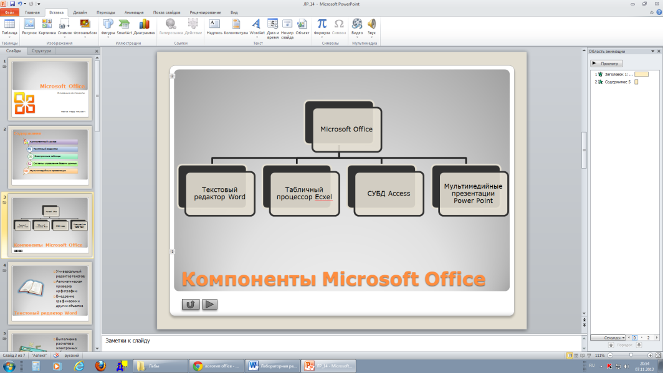Screen dimensions: 663x373
Task: Open Секунды timeline units dropdown
Action: pyautogui.click(x=608, y=338)
